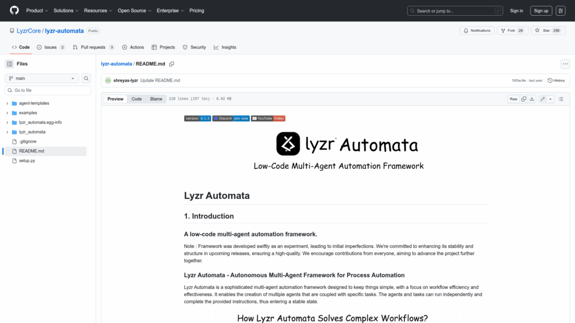This screenshot has height=323, width=575.
Task: Expand the agent-templates folder
Action: point(7,103)
